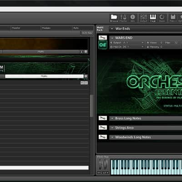
Task: Open the Output channel dropdown arrow
Action: (x=142, y=43)
